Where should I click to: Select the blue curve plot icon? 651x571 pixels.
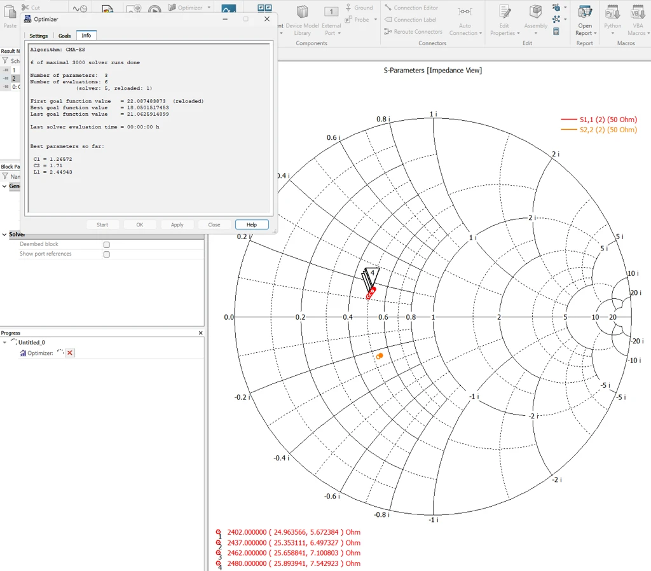click(228, 9)
